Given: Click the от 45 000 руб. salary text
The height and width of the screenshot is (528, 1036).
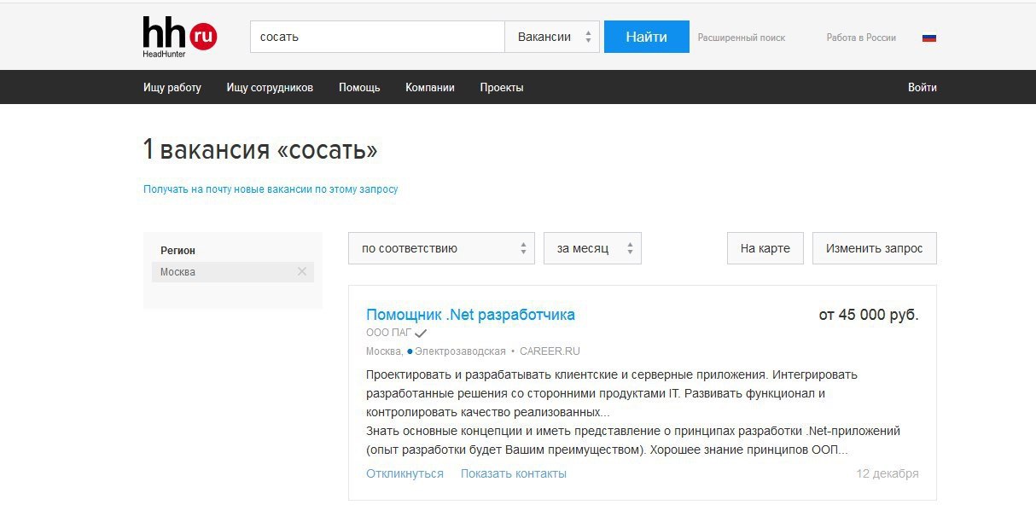Looking at the screenshot, I should tap(869, 315).
